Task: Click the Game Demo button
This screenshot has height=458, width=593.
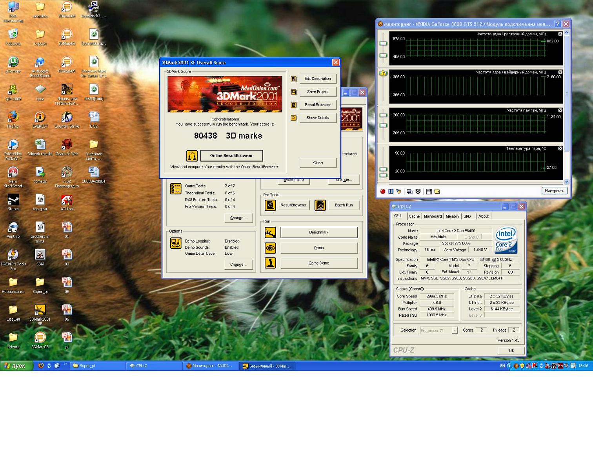Action: [x=319, y=263]
